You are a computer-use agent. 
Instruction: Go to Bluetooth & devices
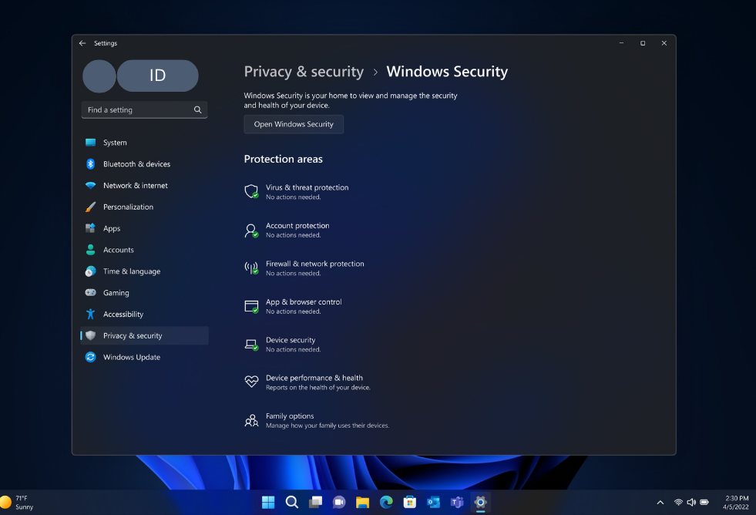coord(144,164)
